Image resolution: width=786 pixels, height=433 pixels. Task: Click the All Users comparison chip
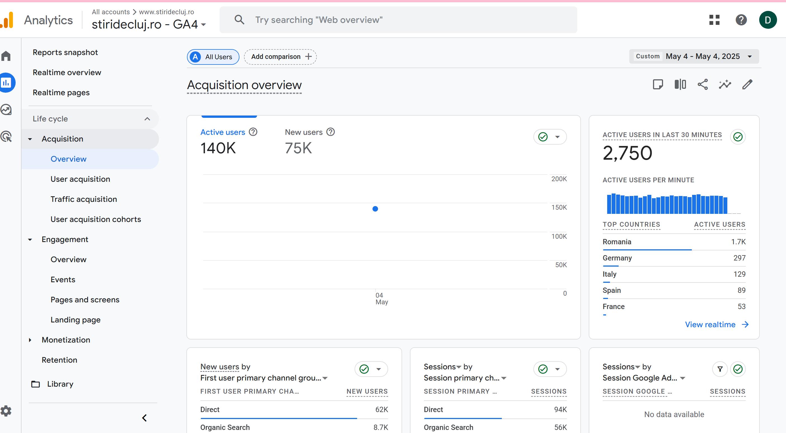[213, 57]
